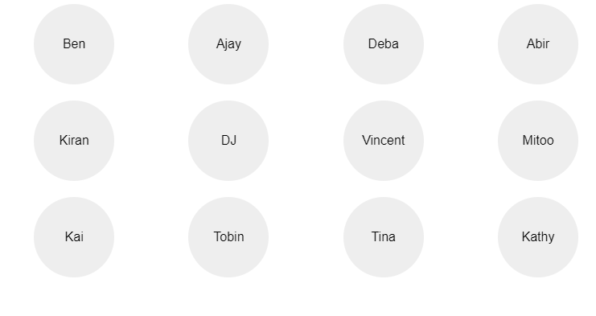Screen dimensions: 596x316
Task: Choose the Tina circle
Action: 384,237
